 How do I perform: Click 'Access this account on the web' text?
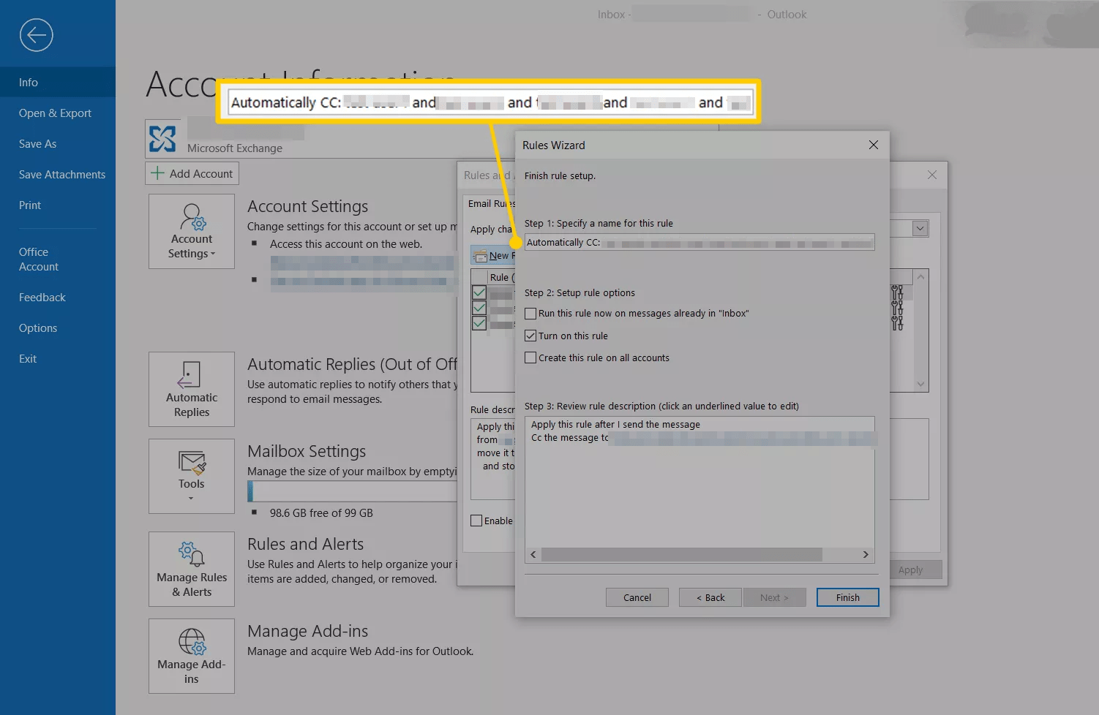[346, 244]
